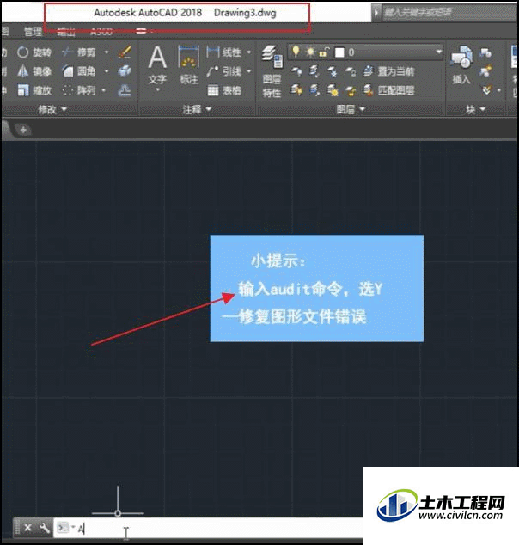Image resolution: width=519 pixels, height=545 pixels.
Task: Open Layer Properties (图层特性) manager
Action: (x=272, y=71)
